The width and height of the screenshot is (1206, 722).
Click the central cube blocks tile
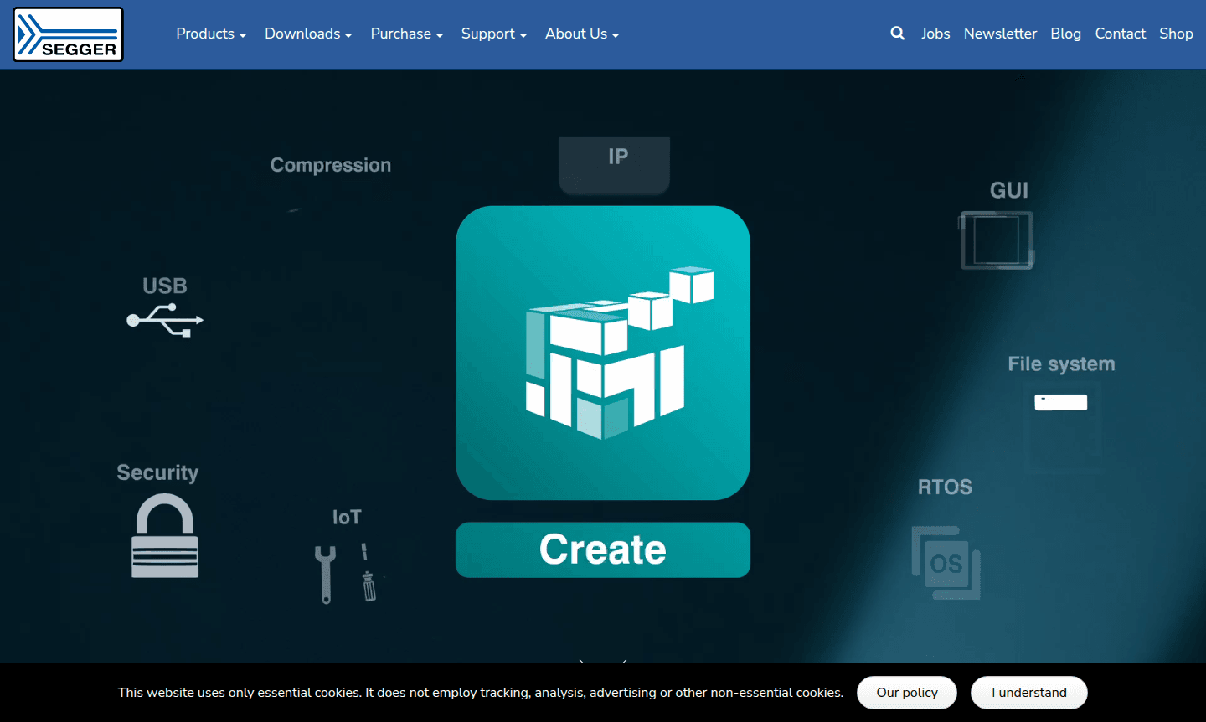603,353
